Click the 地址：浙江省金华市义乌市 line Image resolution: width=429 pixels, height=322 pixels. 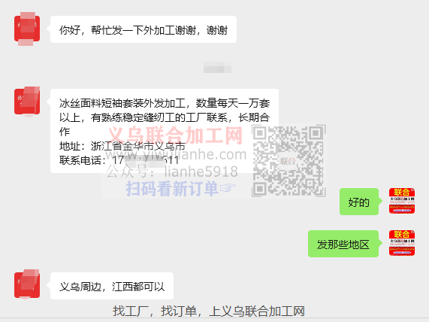point(122,146)
